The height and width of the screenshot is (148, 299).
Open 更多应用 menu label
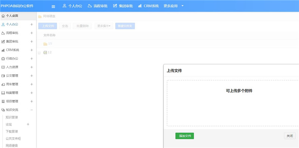pyautogui.click(x=170, y=6)
